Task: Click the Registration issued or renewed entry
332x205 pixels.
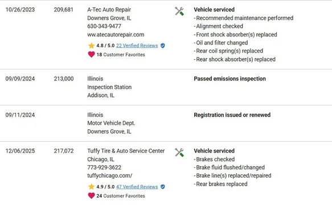Action: tap(232, 115)
